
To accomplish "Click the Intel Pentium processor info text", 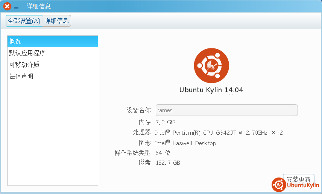I will pyautogui.click(x=219, y=133).
